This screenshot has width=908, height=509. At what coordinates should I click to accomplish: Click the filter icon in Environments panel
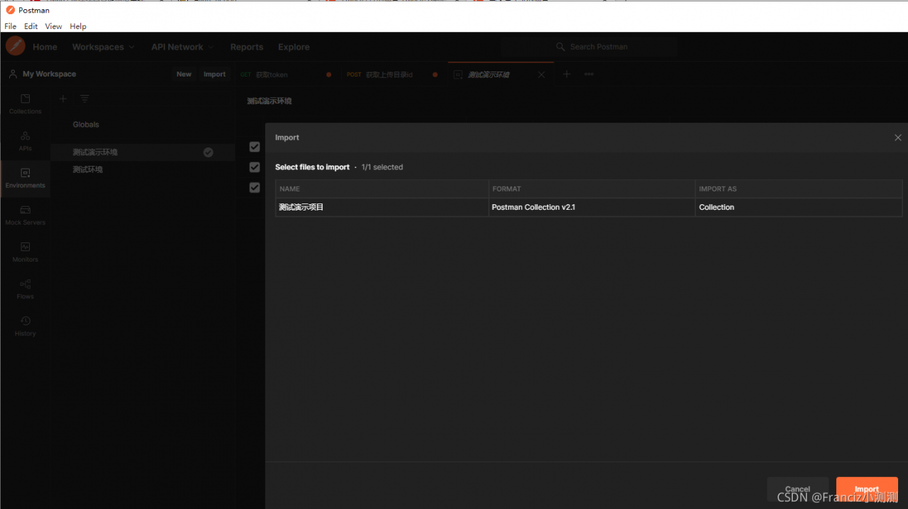(84, 99)
